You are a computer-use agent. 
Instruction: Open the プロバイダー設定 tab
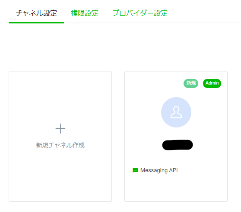[140, 13]
